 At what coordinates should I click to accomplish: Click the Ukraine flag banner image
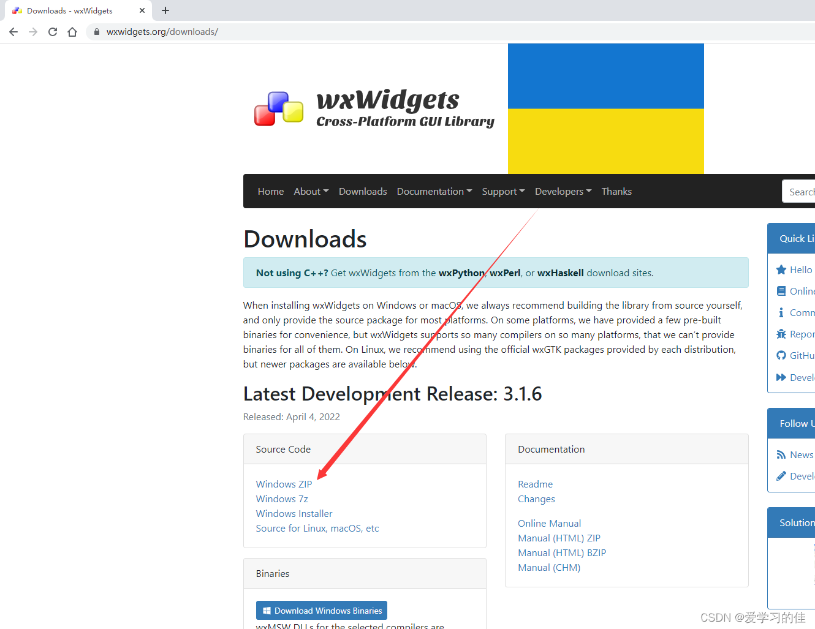click(606, 108)
